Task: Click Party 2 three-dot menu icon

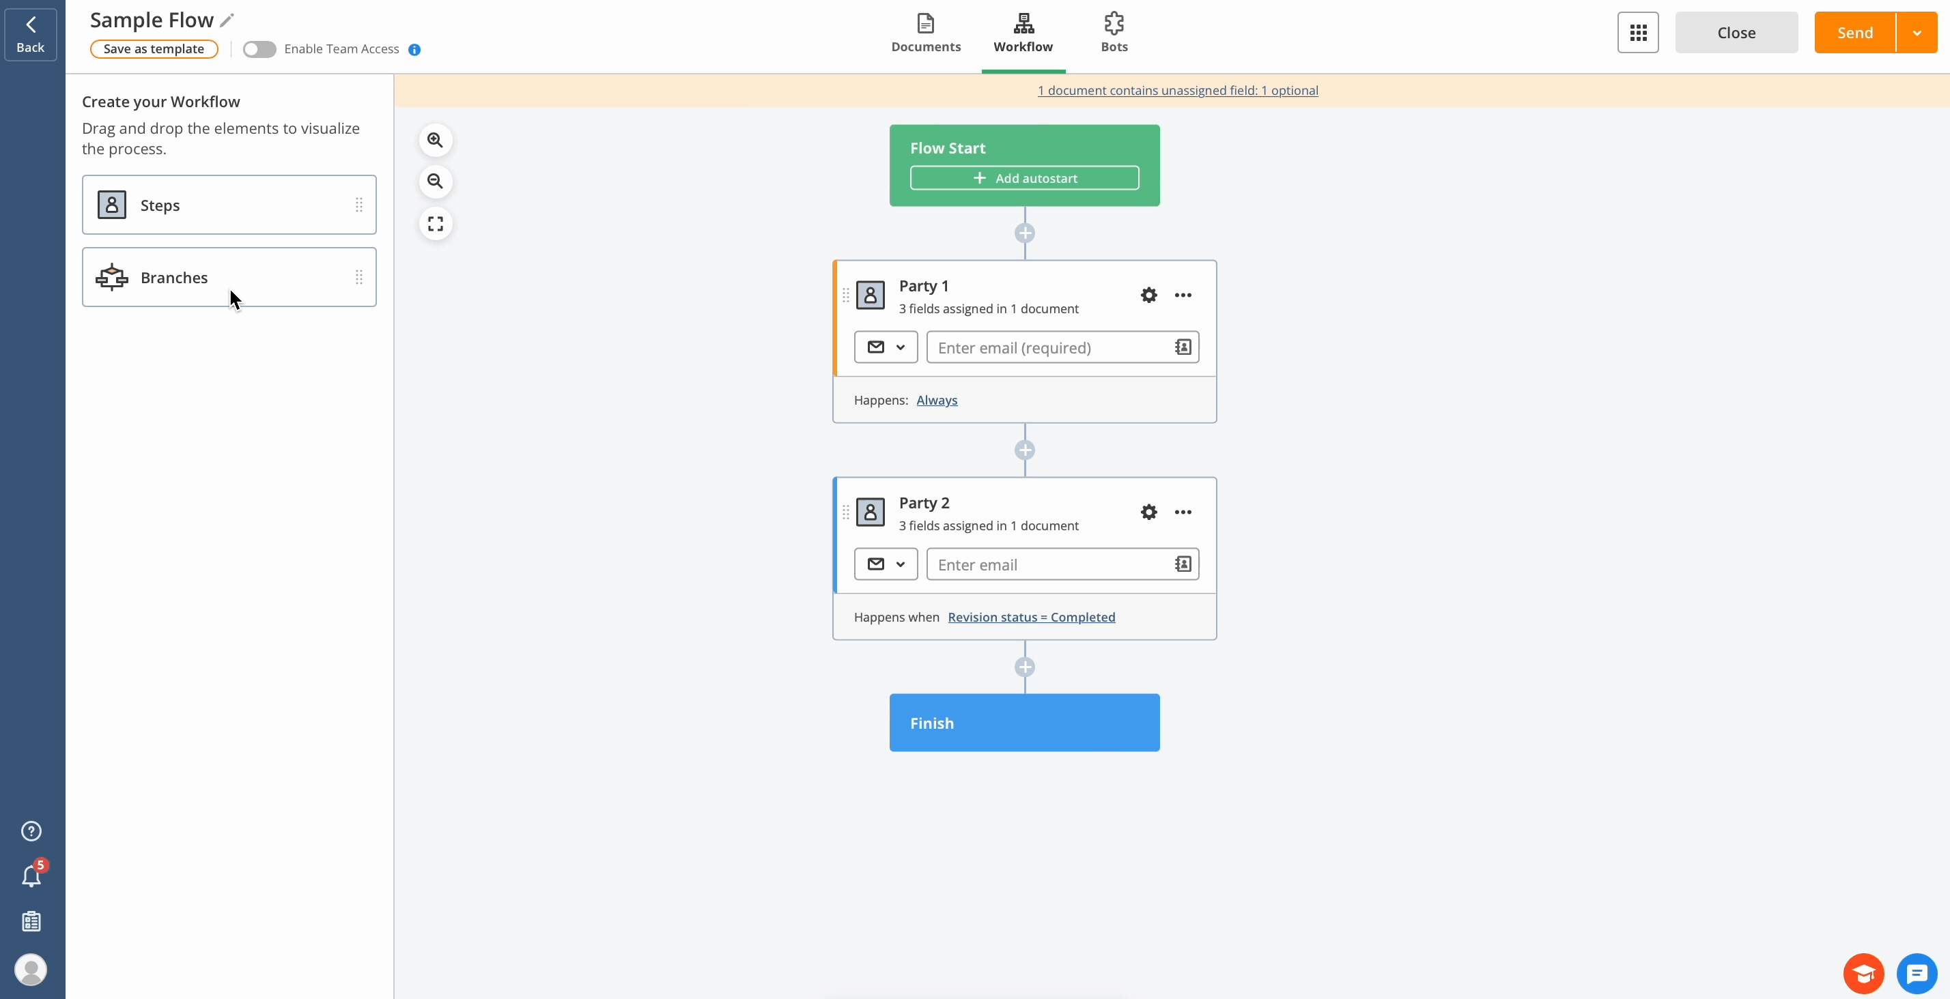Action: (1183, 512)
